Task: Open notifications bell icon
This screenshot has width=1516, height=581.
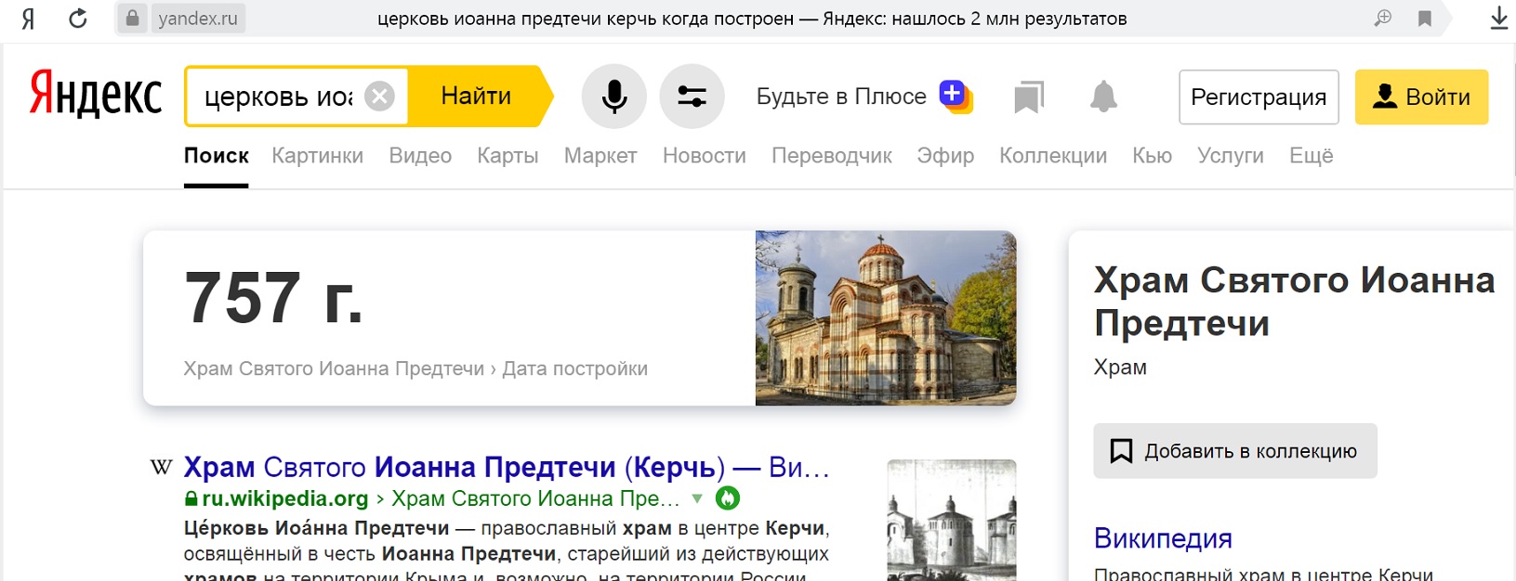Action: [x=1103, y=97]
